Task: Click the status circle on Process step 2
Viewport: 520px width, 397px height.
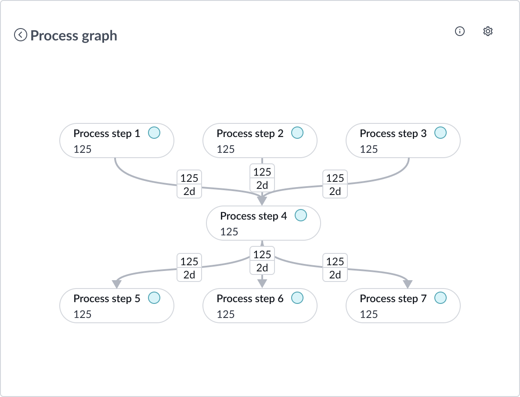Action: pyautogui.click(x=297, y=132)
